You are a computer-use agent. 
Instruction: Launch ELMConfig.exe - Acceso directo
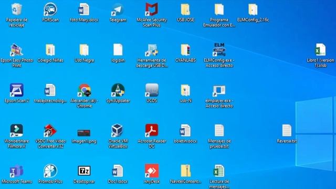tap(219, 50)
